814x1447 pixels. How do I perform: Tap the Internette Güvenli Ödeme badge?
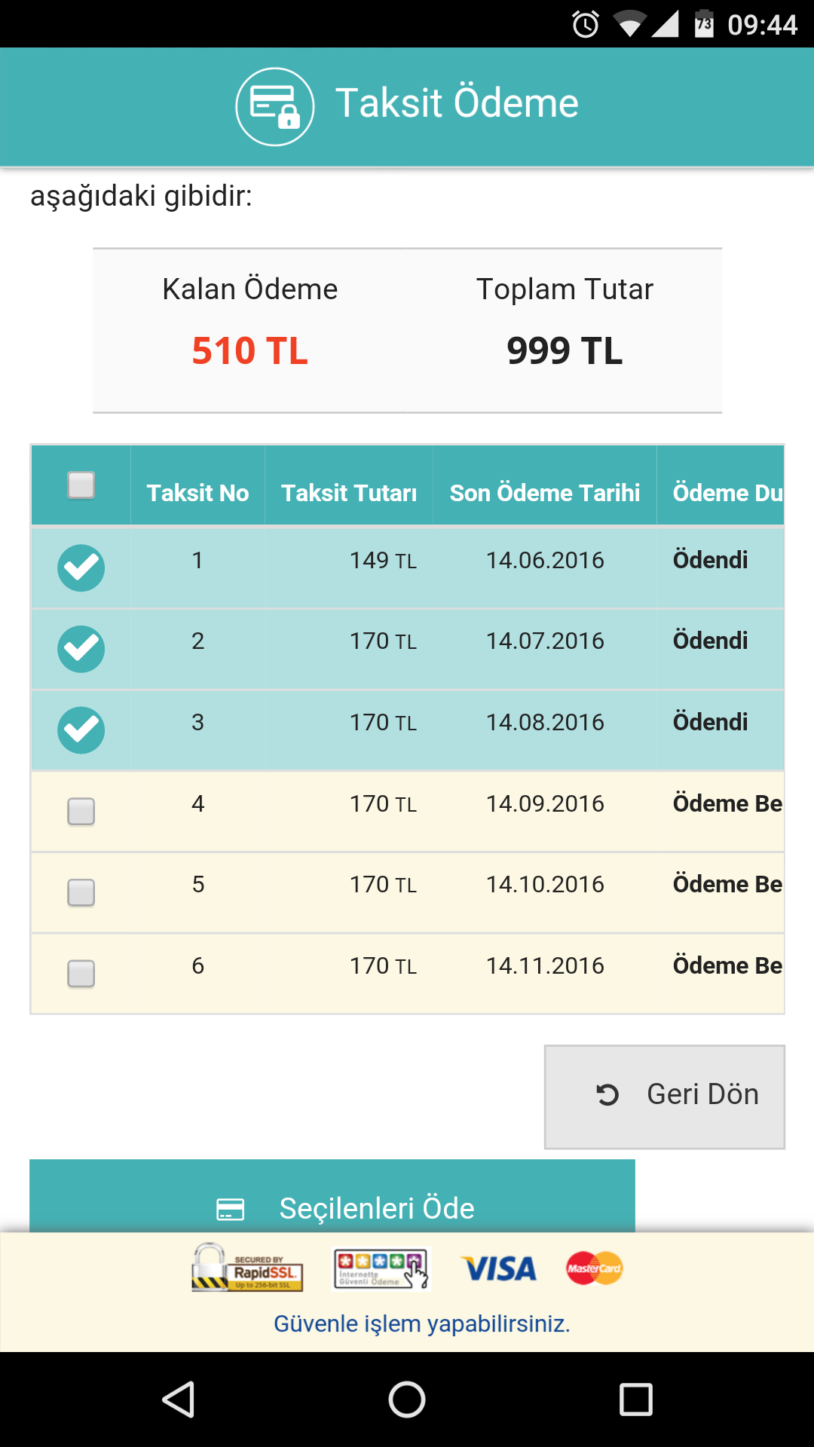[381, 1269]
